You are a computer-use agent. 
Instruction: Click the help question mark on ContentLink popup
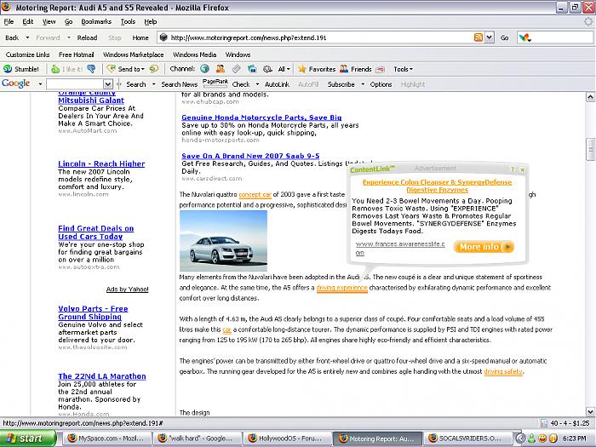click(x=513, y=169)
